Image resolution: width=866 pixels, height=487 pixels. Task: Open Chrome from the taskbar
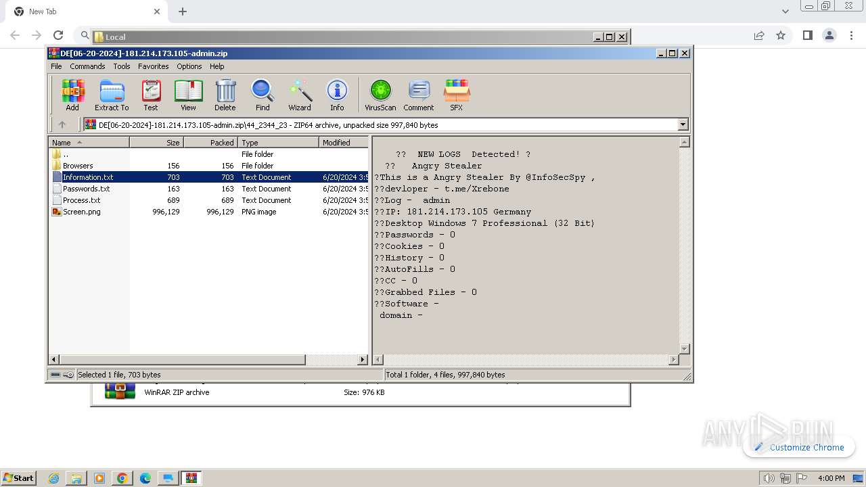[x=122, y=478]
